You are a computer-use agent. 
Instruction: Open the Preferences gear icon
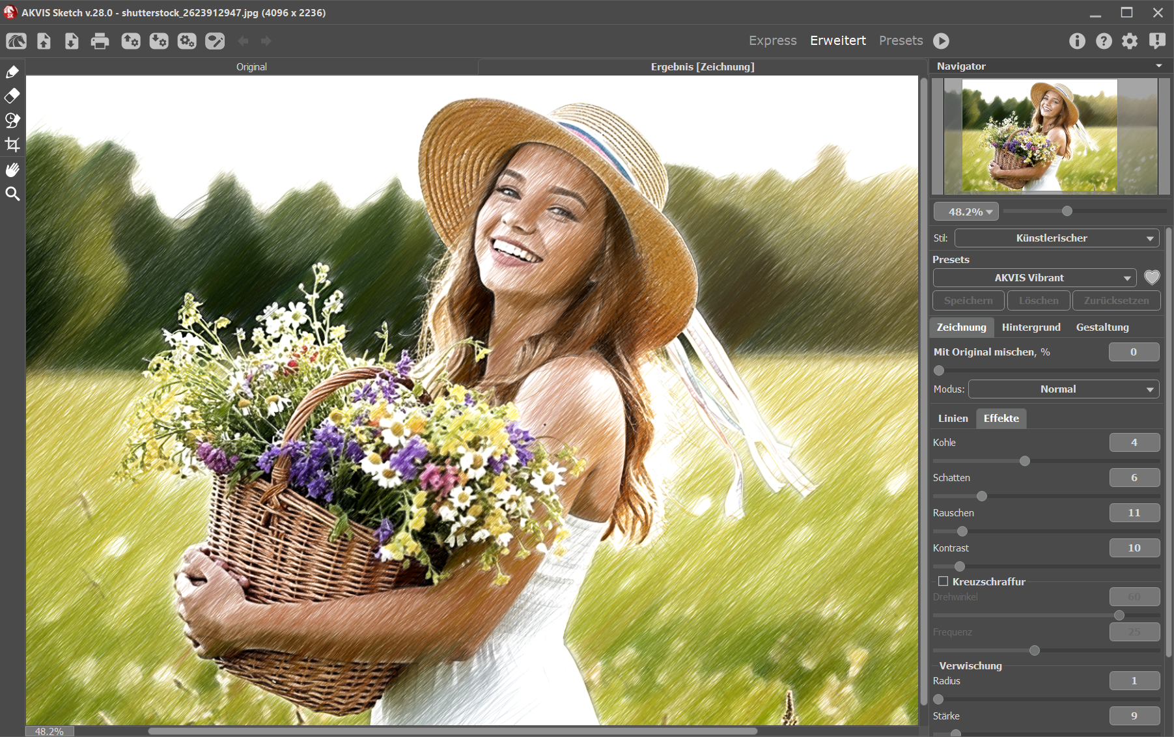tap(1130, 41)
